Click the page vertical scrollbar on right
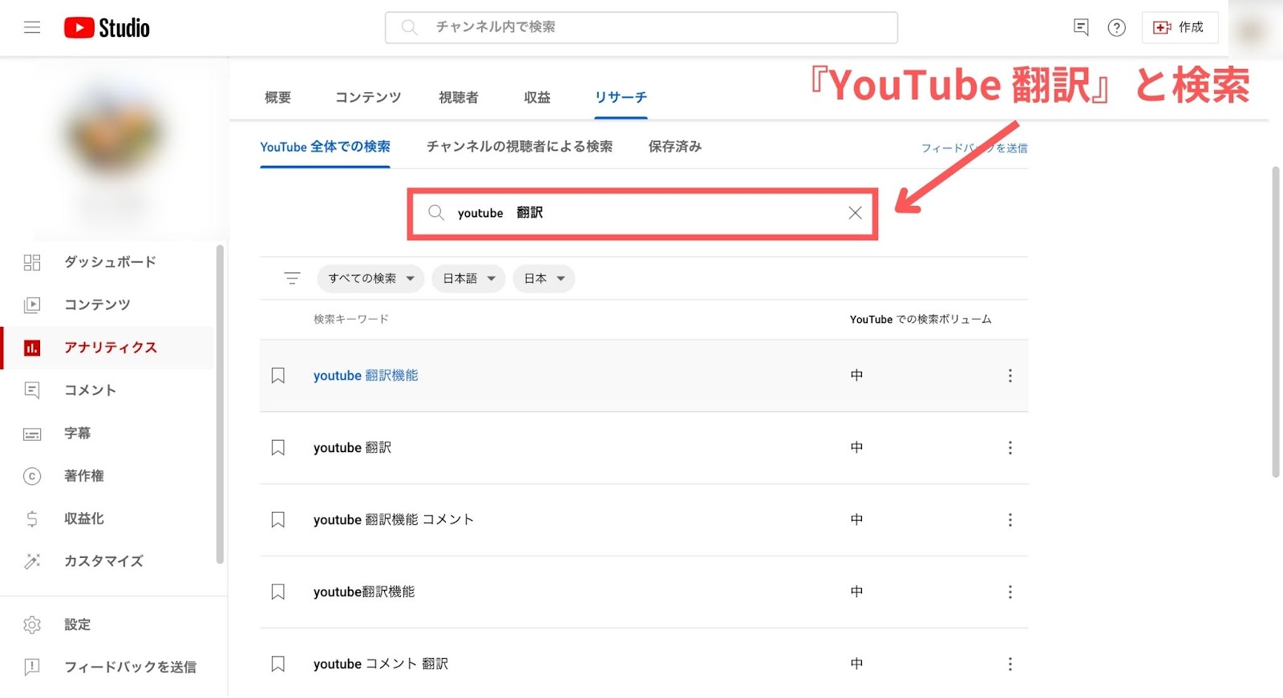The image size is (1283, 698). pyautogui.click(x=1276, y=322)
